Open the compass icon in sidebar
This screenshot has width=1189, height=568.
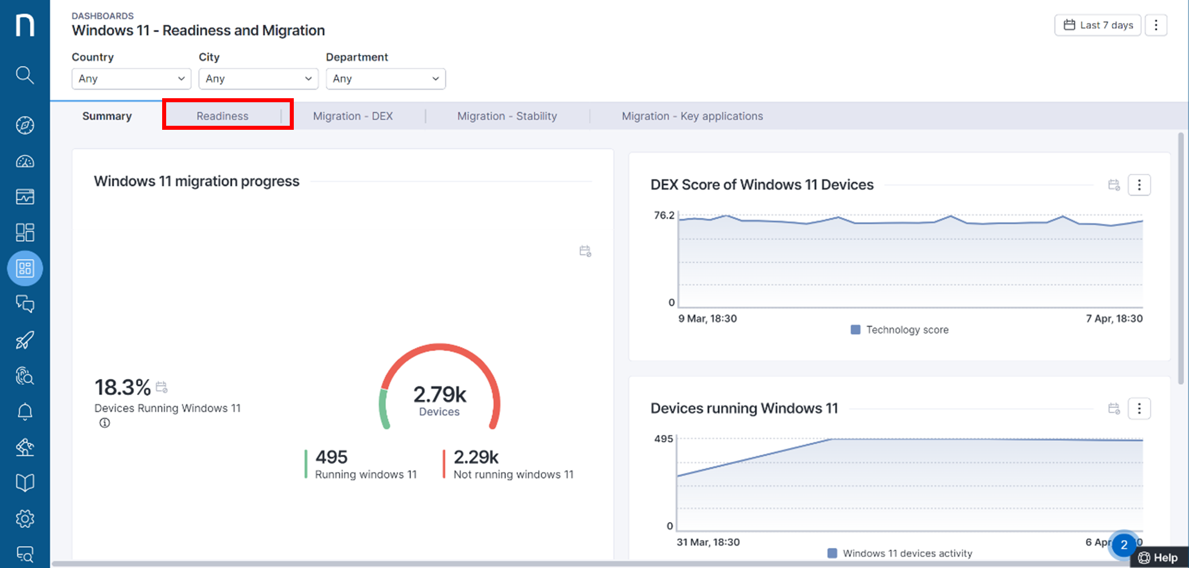(25, 125)
